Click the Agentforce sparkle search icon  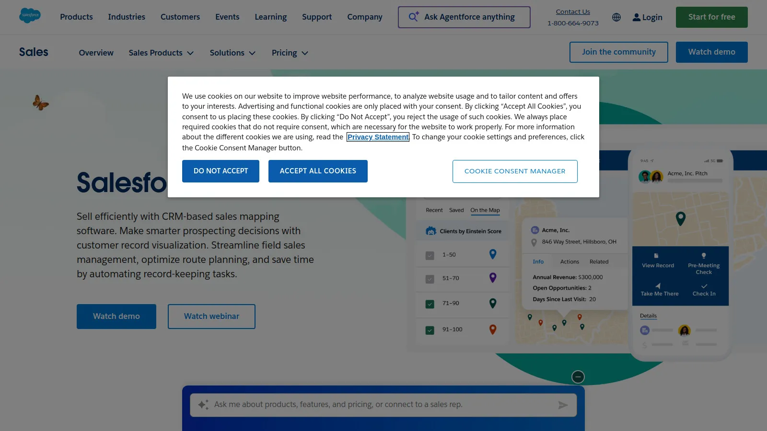(413, 17)
